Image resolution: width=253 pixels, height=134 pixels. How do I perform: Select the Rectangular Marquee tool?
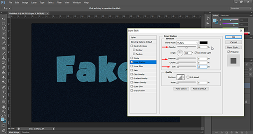coord(3,24)
